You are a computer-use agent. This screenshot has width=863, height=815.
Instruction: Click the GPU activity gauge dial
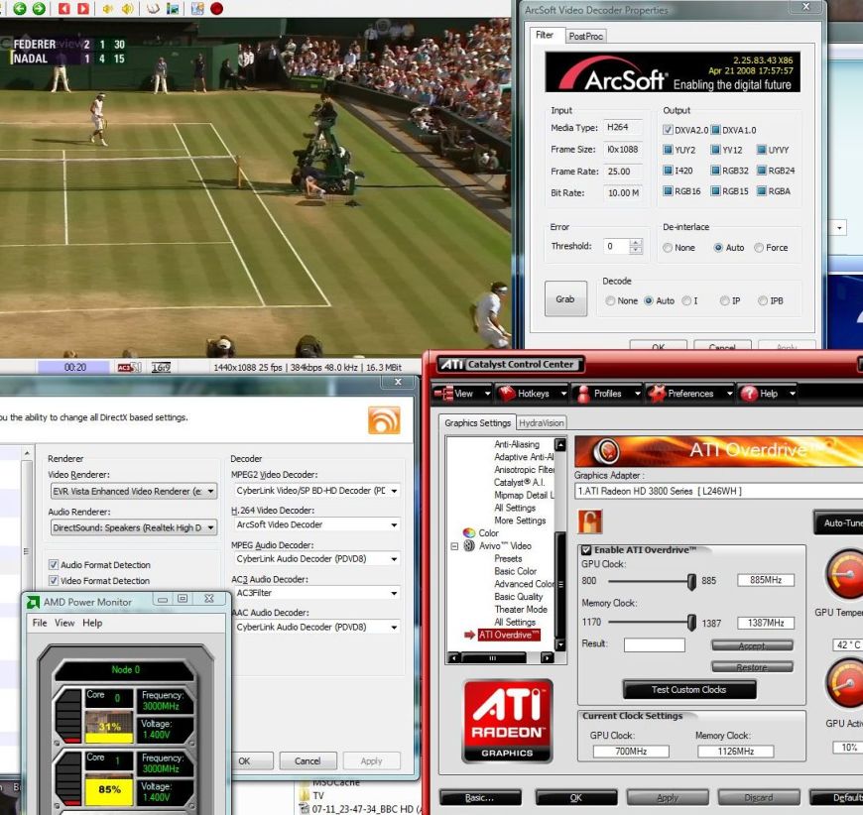pos(846,683)
